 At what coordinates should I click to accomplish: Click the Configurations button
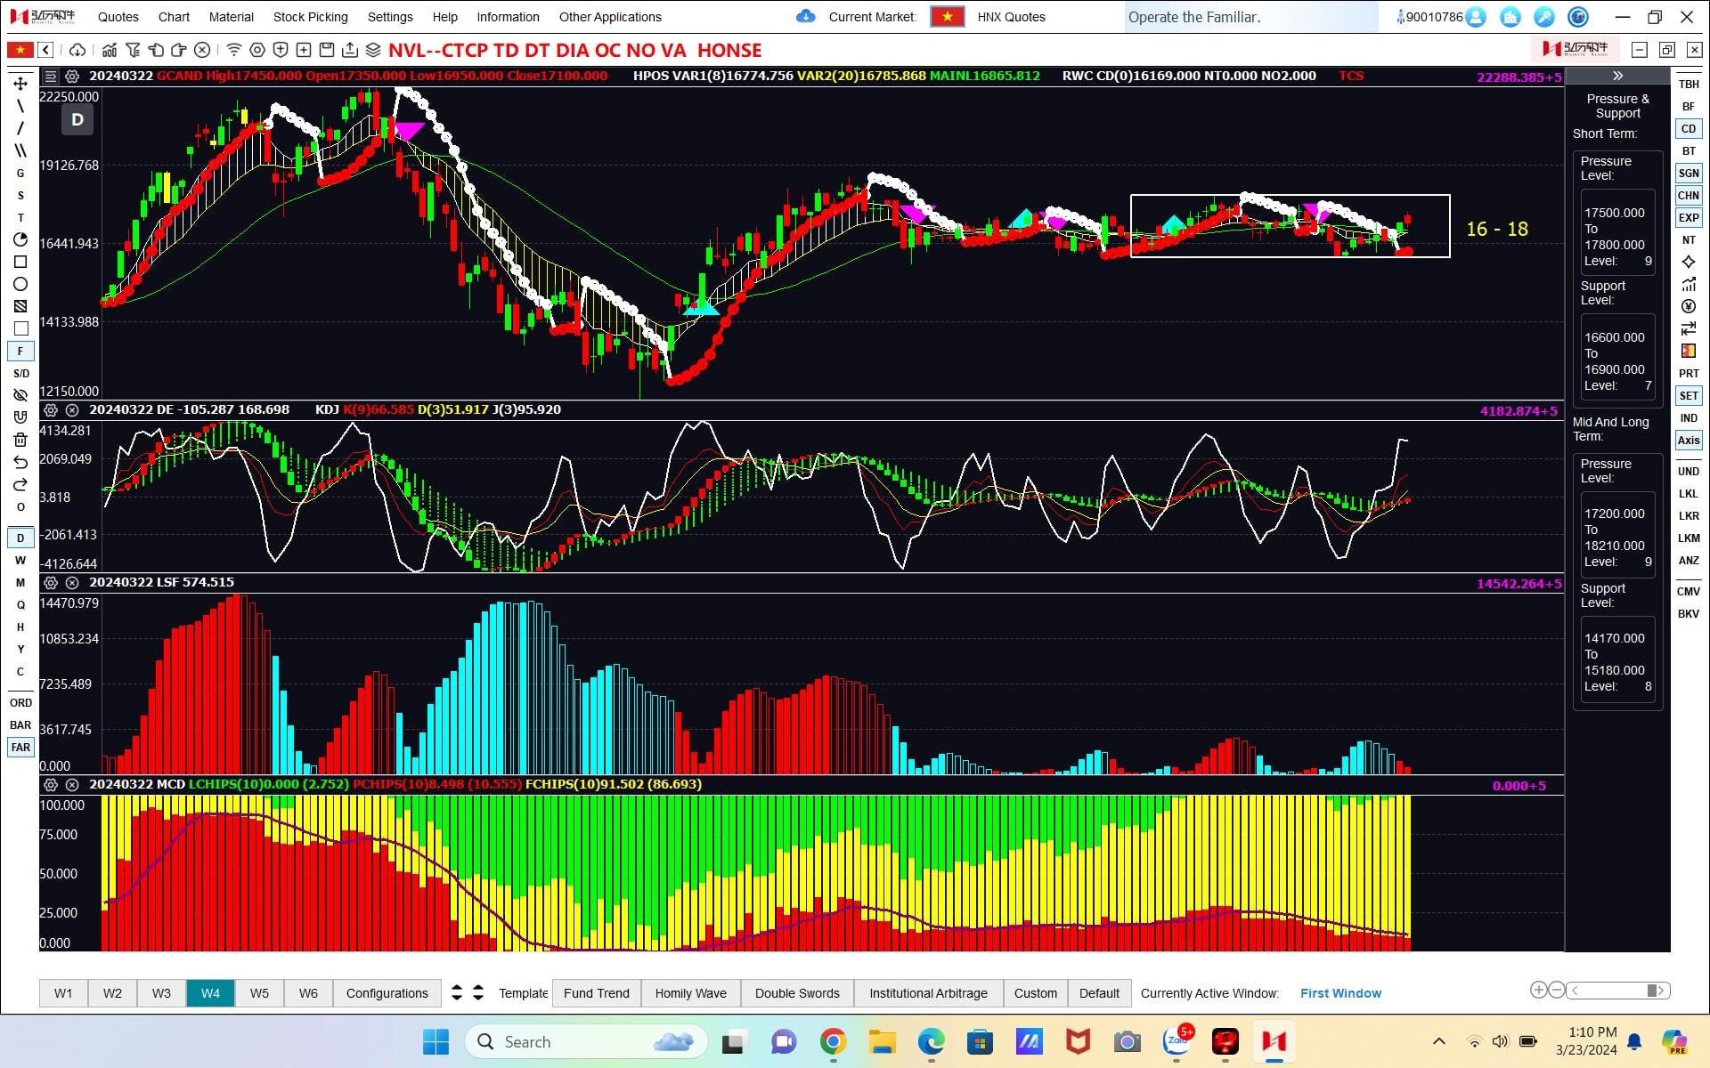point(387,992)
